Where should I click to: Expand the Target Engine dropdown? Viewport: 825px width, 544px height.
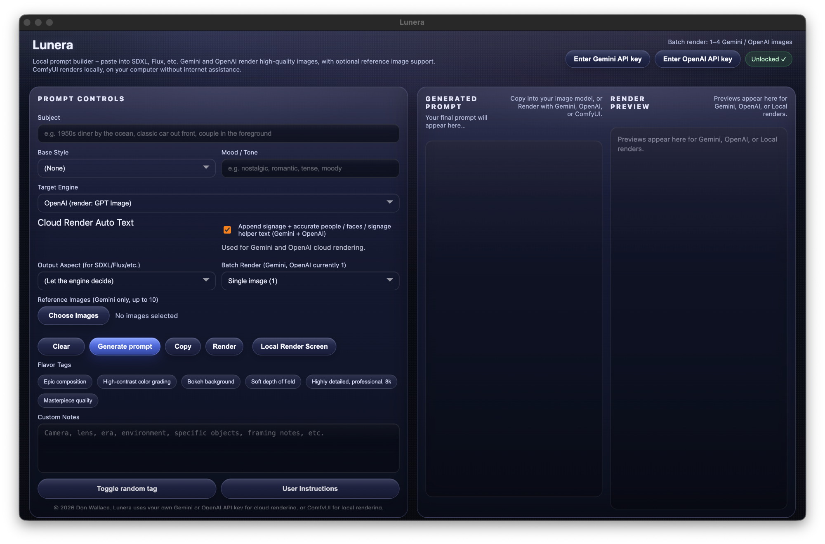pyautogui.click(x=218, y=203)
